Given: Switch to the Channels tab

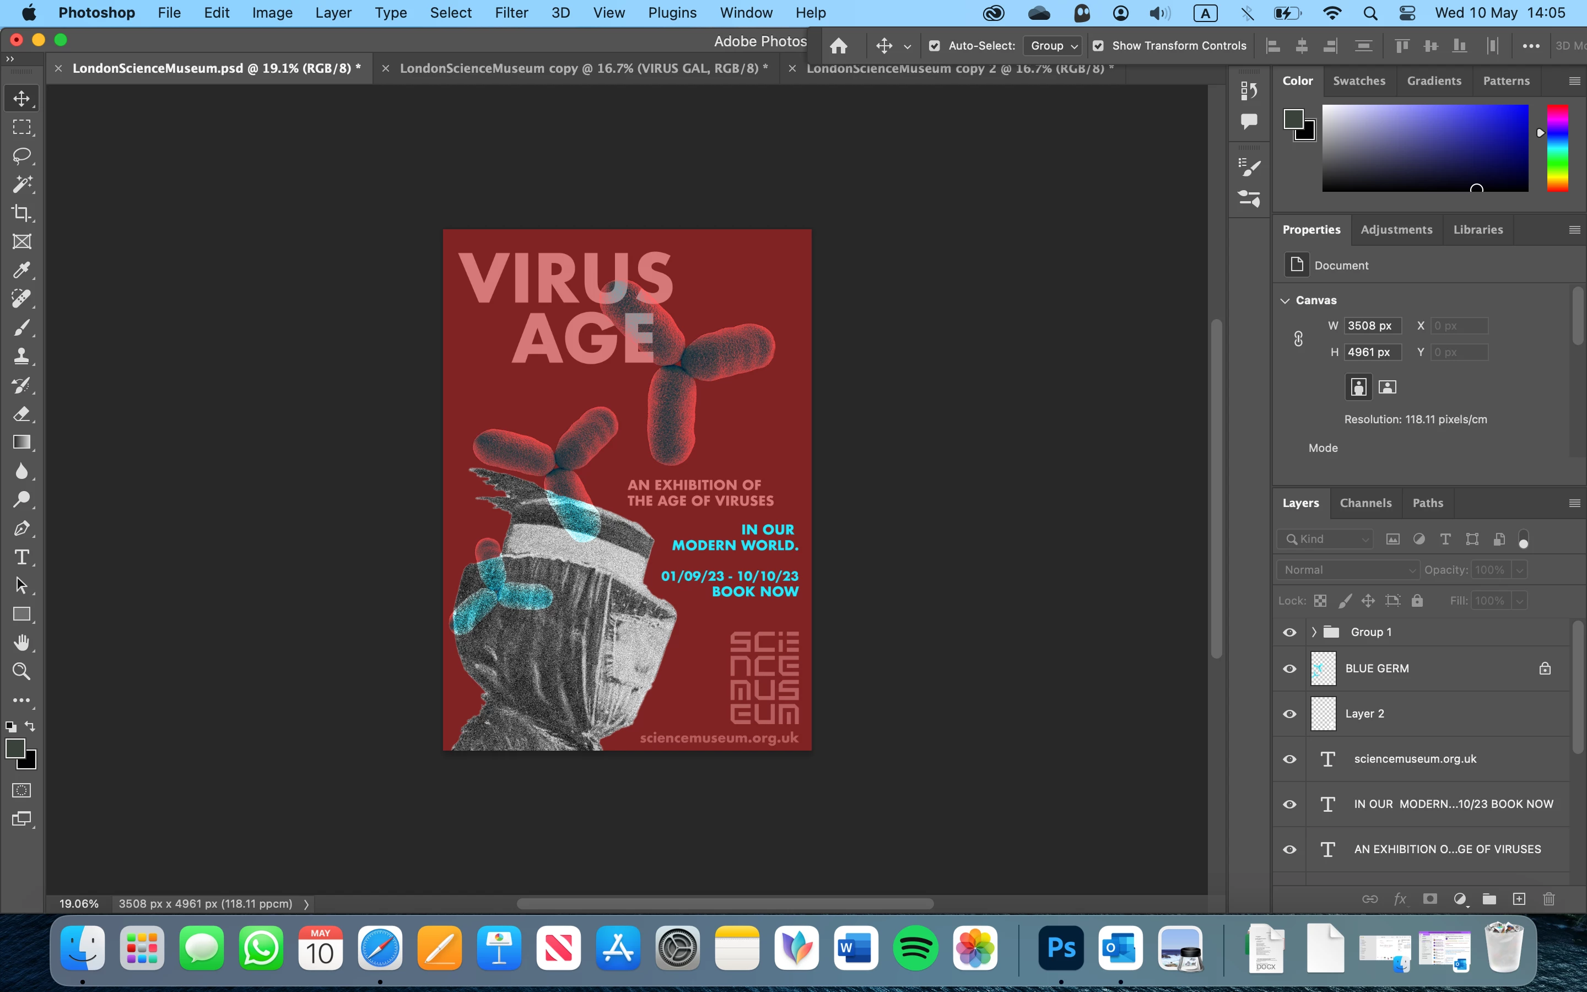Looking at the screenshot, I should 1365,503.
